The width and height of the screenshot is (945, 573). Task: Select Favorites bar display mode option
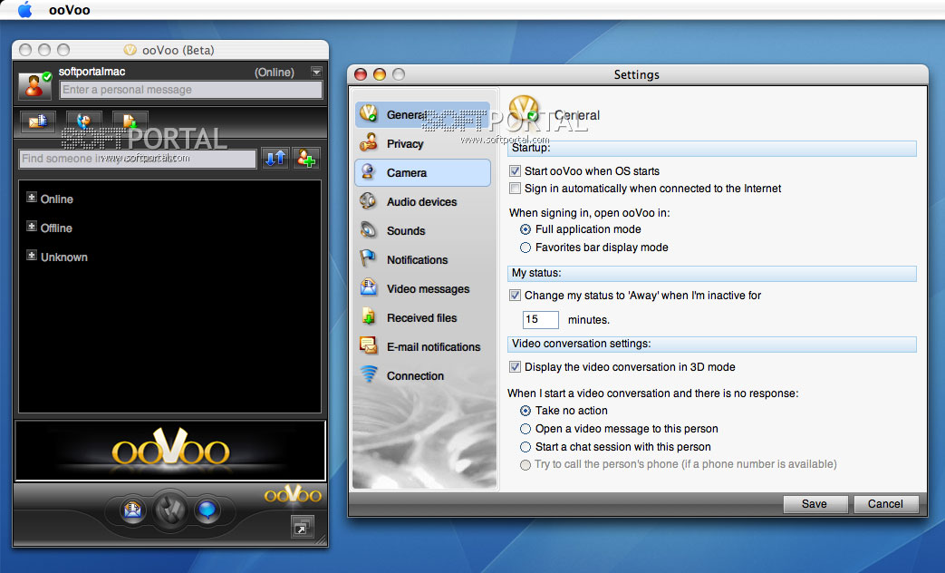click(x=526, y=248)
